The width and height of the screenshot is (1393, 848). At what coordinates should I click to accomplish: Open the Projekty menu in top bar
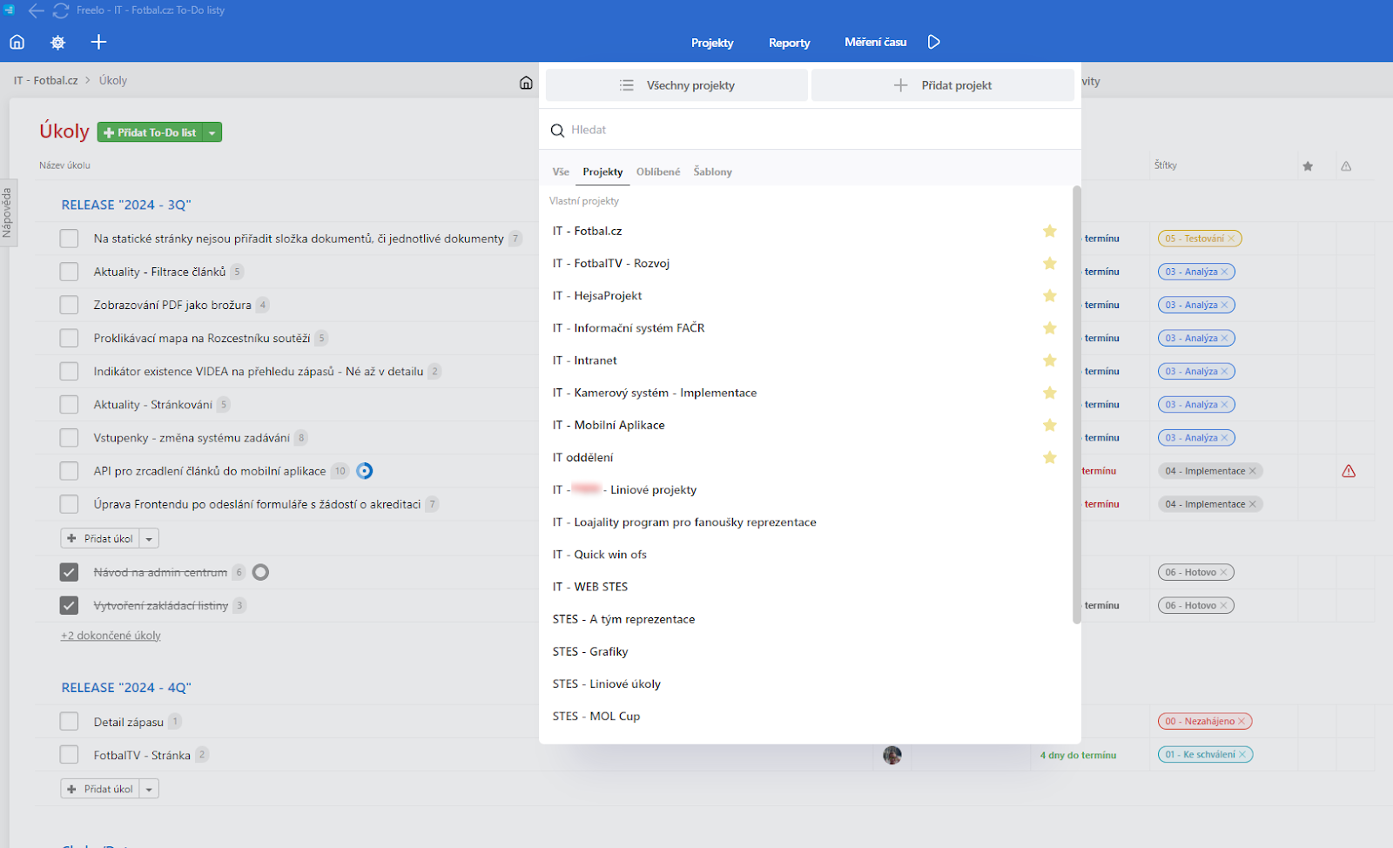712,43
